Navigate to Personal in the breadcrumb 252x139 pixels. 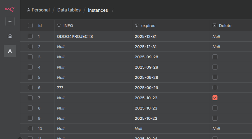pos(40,10)
